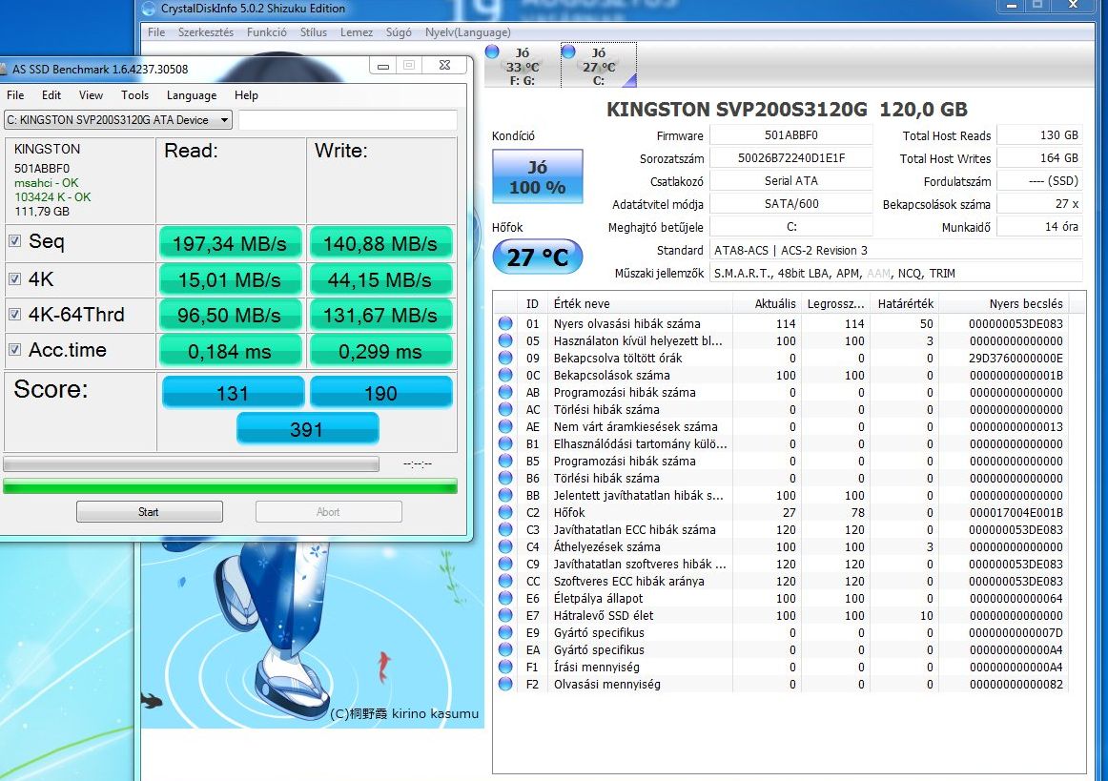Screen dimensions: 1108x781
Task: Uncheck the Seq benchmark checkbox
Action: pyautogui.click(x=14, y=241)
